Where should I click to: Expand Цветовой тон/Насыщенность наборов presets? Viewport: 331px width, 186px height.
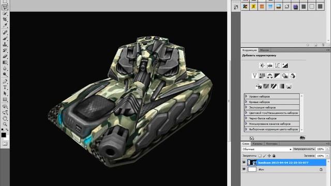point(246,113)
